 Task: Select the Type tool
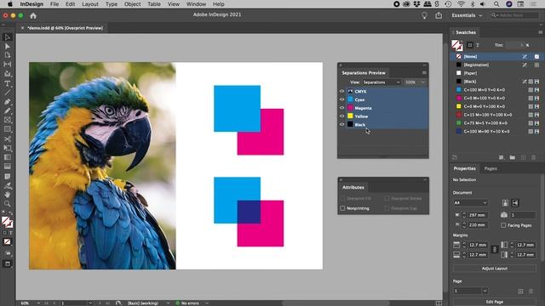8,83
